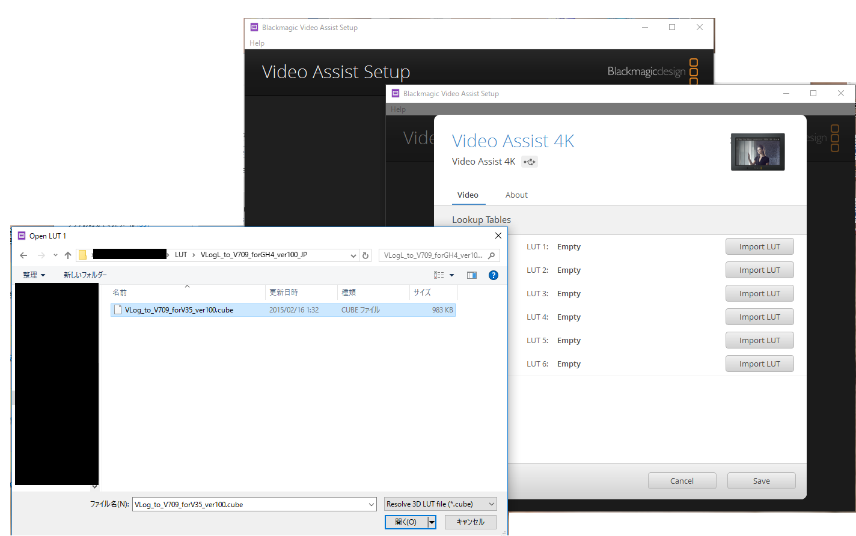Sort files by 更新日時 column header
856x536 pixels.
284,293
